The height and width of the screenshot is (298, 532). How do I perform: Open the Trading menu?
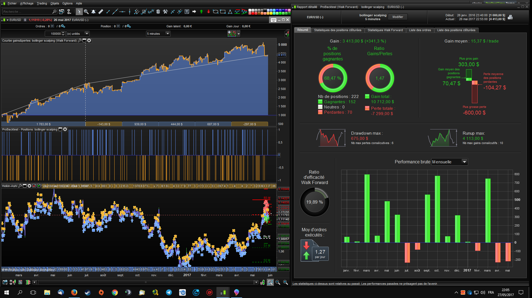(x=42, y=3)
